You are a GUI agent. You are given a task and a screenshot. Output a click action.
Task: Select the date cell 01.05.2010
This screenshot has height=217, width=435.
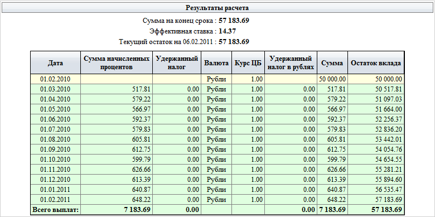(x=55, y=109)
